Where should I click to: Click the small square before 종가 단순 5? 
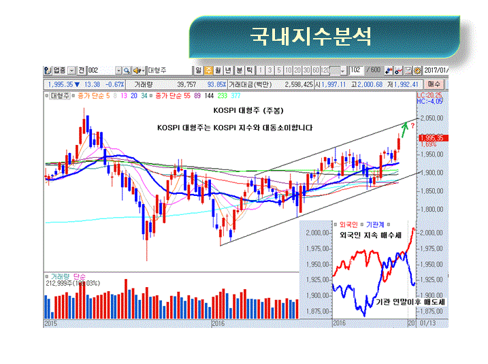[74, 96]
